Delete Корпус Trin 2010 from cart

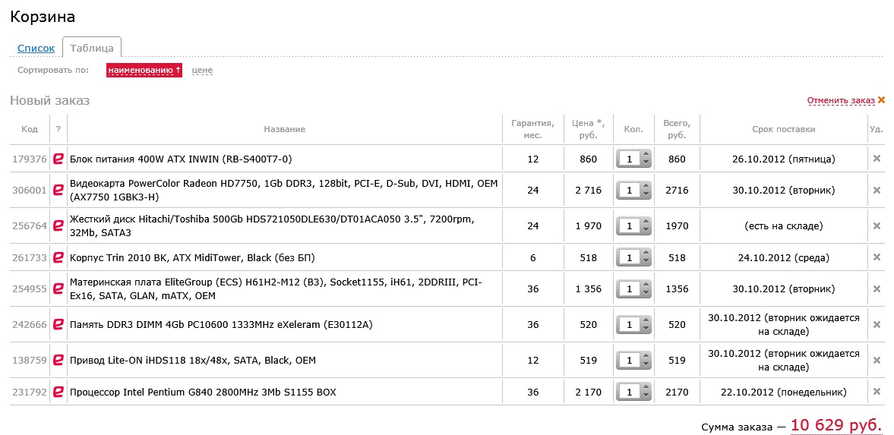tap(876, 258)
